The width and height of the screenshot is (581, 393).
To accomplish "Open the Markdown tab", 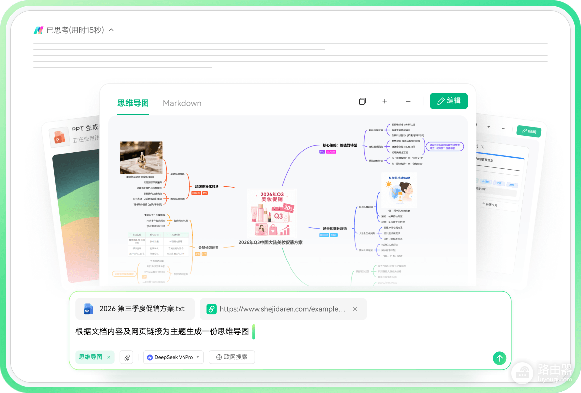I will [182, 103].
